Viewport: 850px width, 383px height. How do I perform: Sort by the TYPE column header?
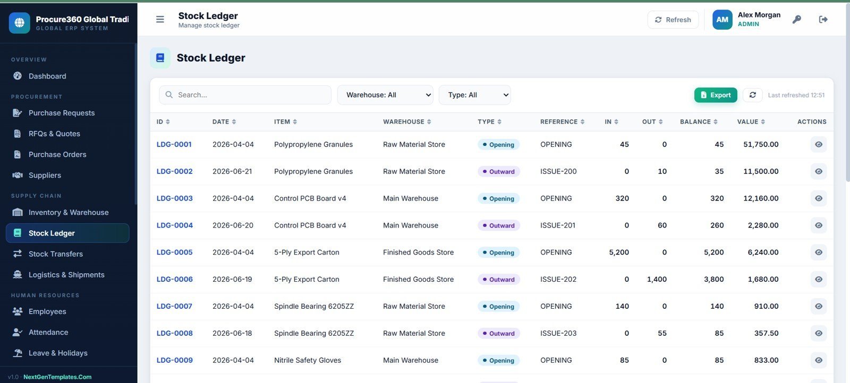point(489,121)
